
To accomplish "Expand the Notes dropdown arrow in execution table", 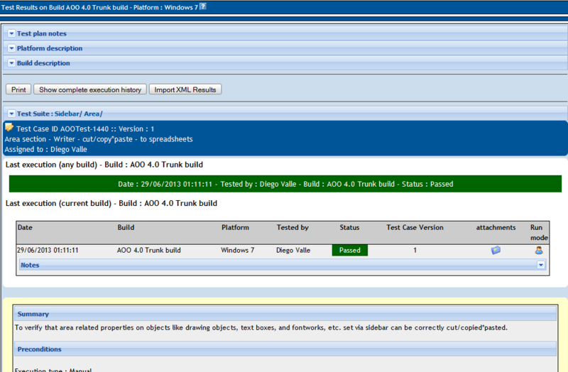I will 540,265.
